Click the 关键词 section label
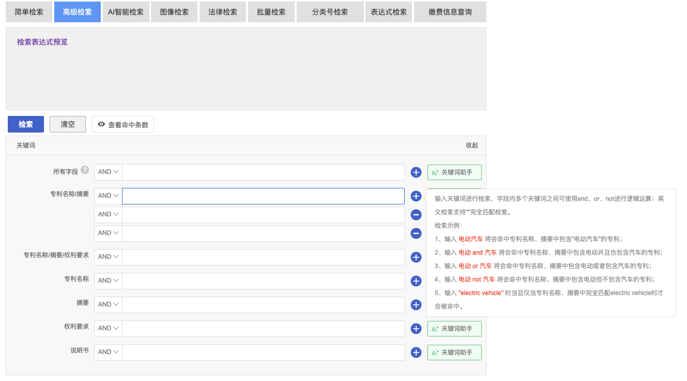Viewport: 687px width, 381px height. coord(26,145)
